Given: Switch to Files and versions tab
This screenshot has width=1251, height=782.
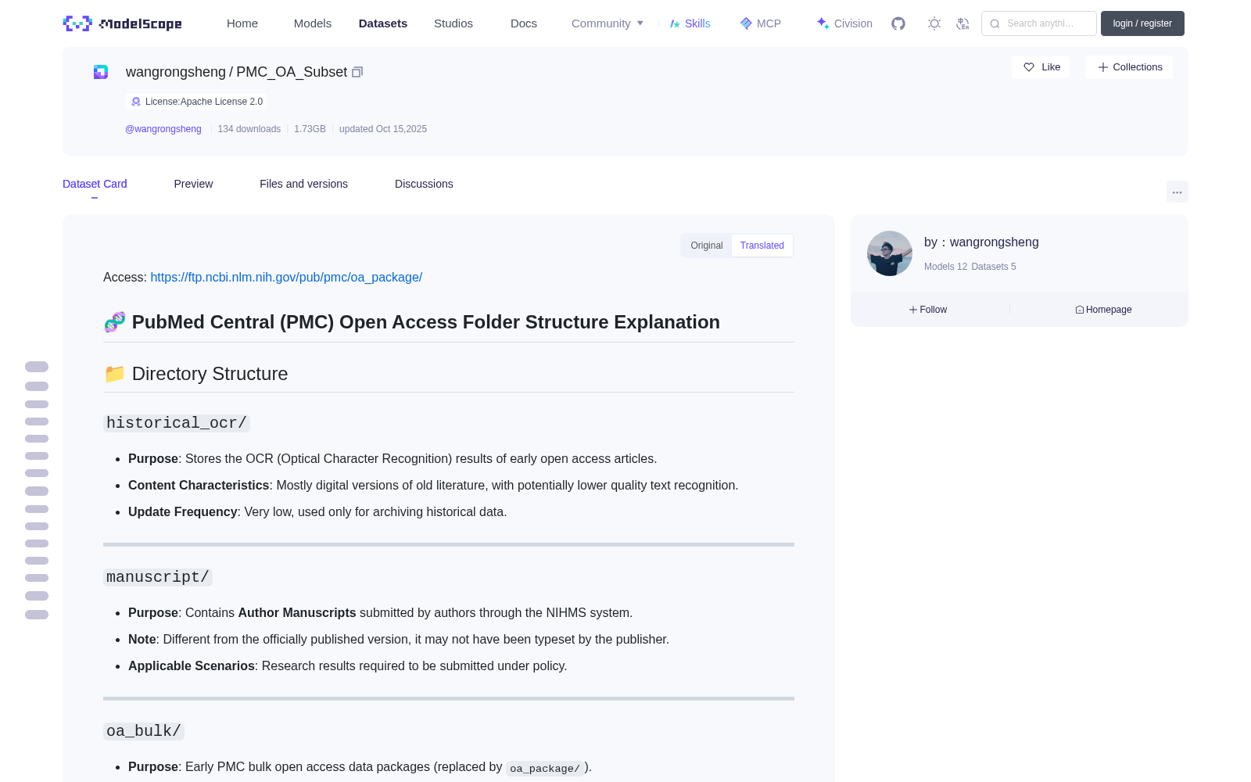Looking at the screenshot, I should pos(303,184).
